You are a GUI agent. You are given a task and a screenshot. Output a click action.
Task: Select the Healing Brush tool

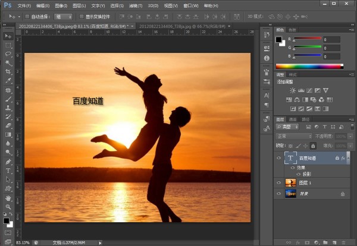click(8, 90)
